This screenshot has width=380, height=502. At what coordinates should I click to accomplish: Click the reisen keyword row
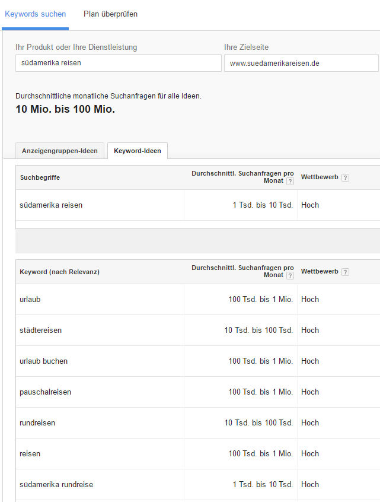coord(198,454)
